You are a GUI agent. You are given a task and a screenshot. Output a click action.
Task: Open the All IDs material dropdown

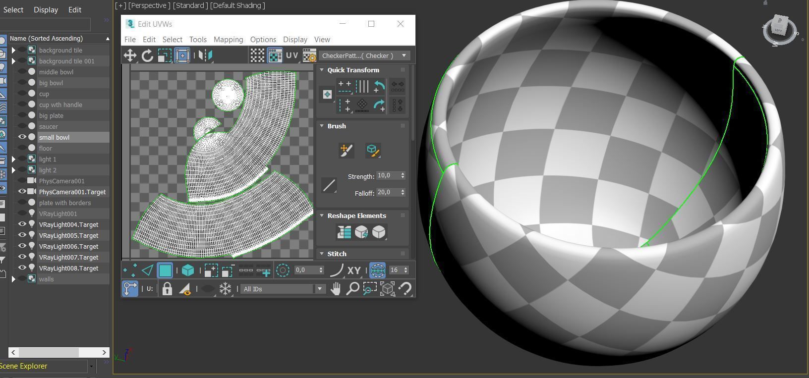pos(283,289)
